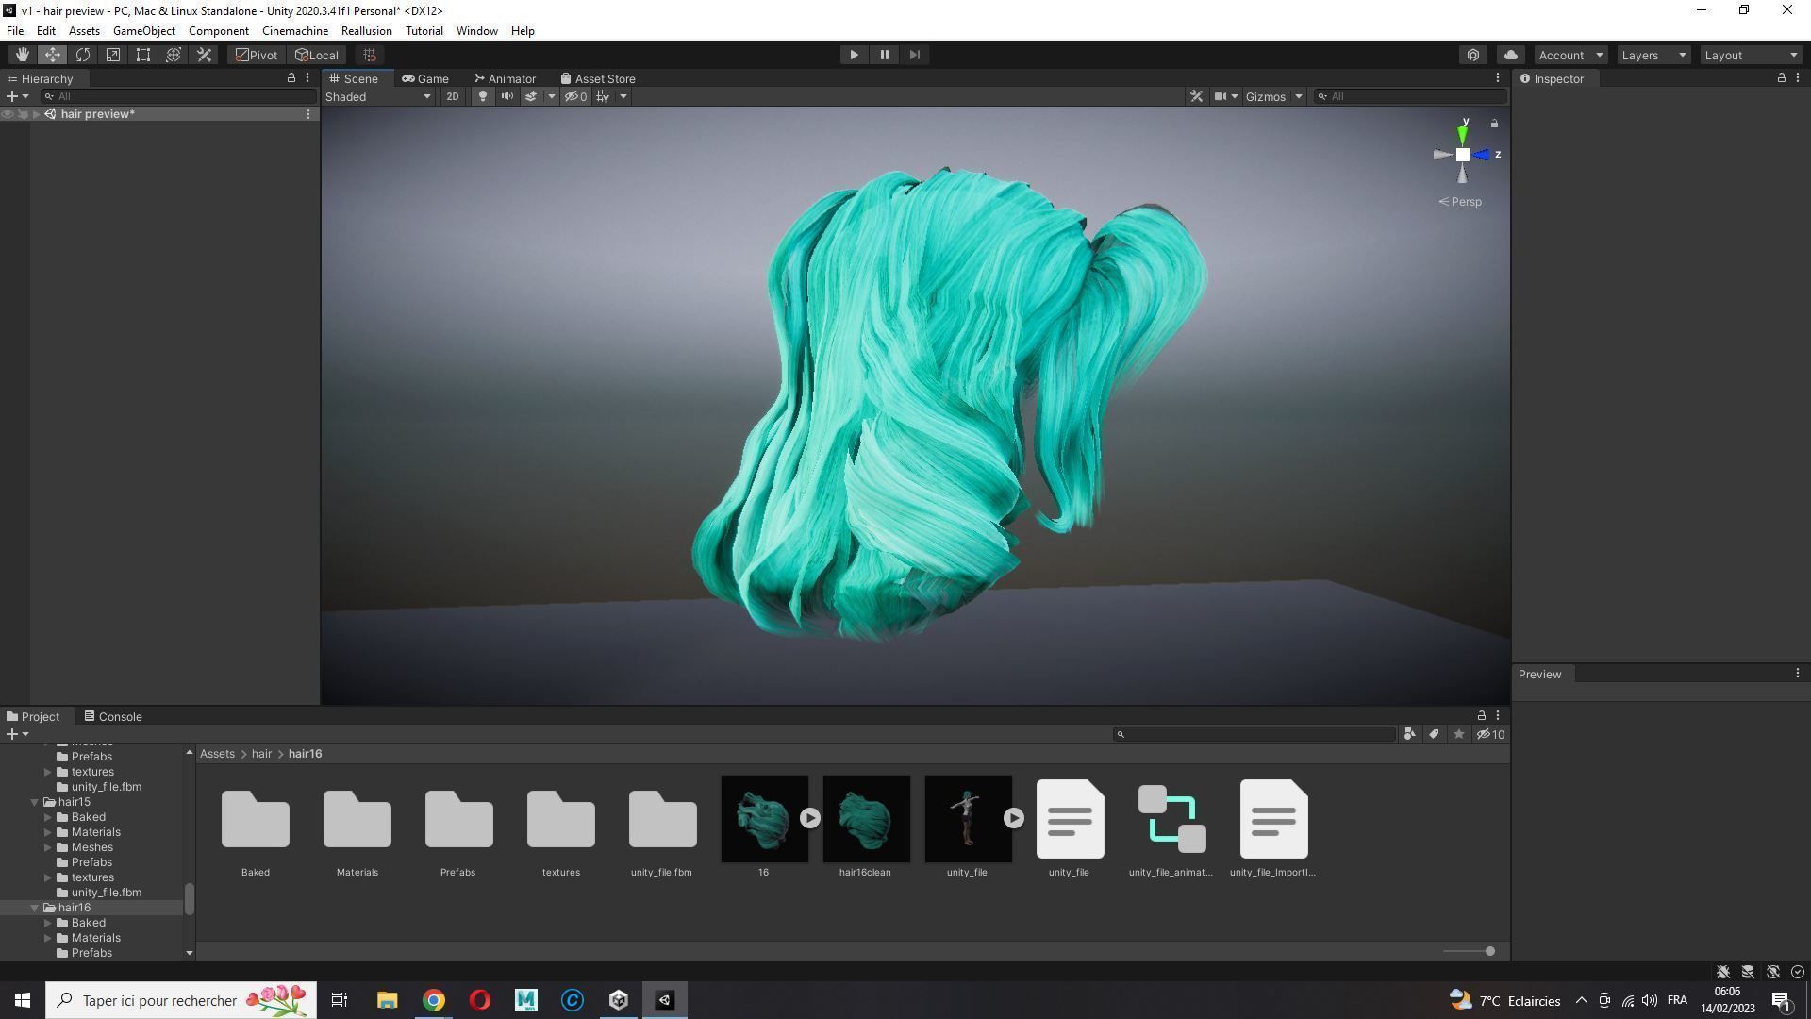Select the Hand tool in toolbar
This screenshot has height=1019, width=1811.
(x=22, y=55)
